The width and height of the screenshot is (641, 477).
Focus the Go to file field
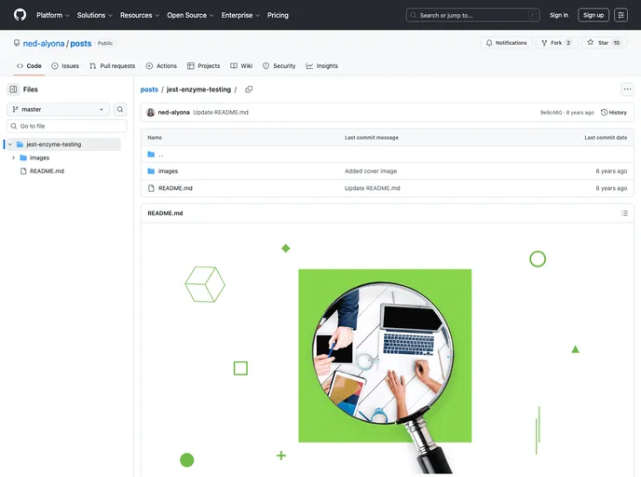click(70, 126)
